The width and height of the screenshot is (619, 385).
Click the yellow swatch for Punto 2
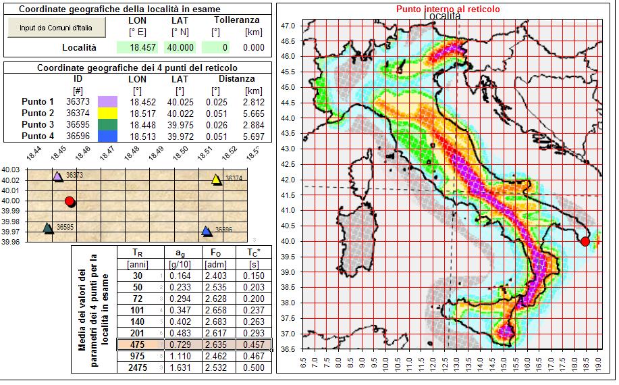coord(108,113)
